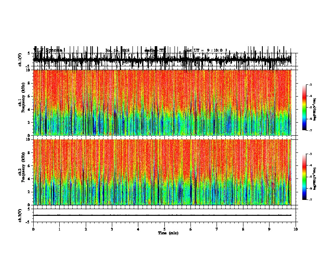This screenshot has width=333, height=257.
Task: Click the time axis tick label 1
Action: point(59,229)
